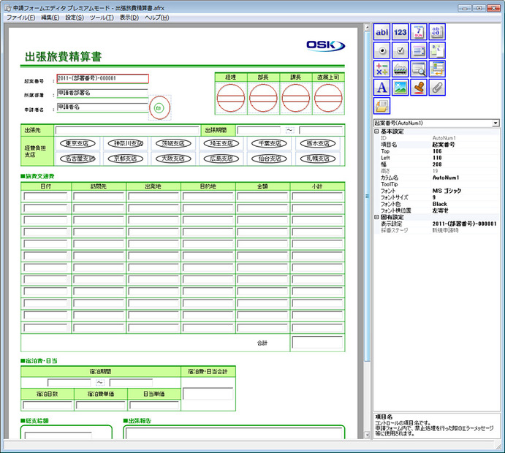This screenshot has width=505, height=453.
Task: Open the 設定(S) menu
Action: point(75,18)
